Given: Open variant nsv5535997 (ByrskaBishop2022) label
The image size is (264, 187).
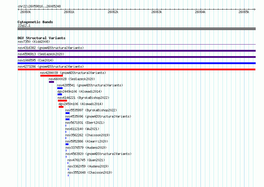Looking at the screenshot, I should pos(91,110).
